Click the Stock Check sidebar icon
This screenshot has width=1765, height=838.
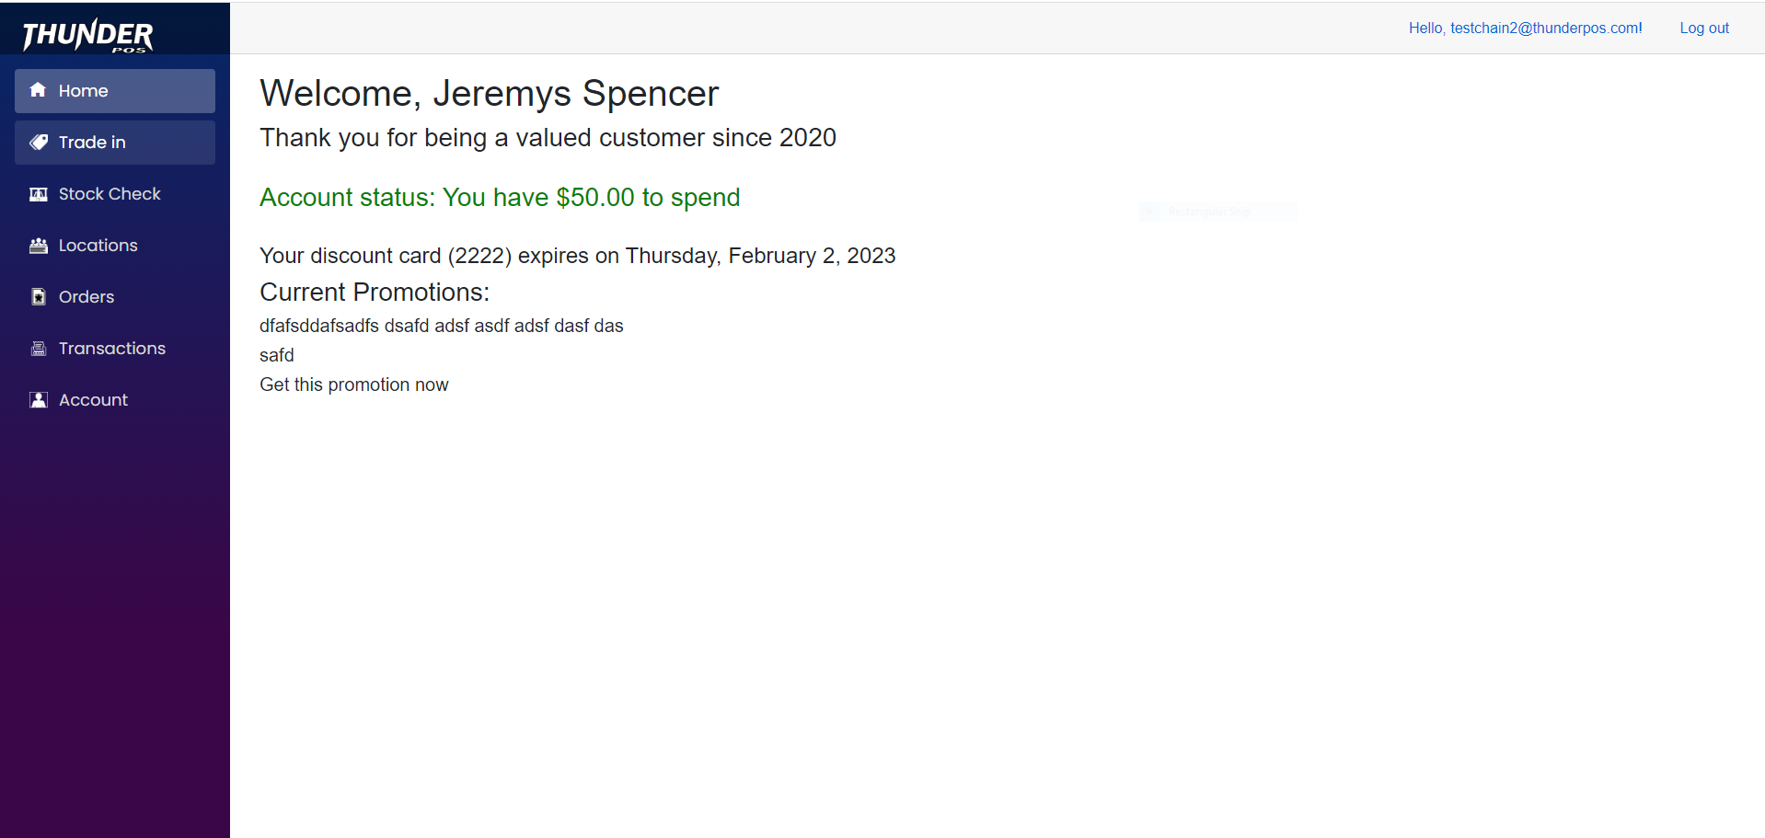(x=39, y=194)
